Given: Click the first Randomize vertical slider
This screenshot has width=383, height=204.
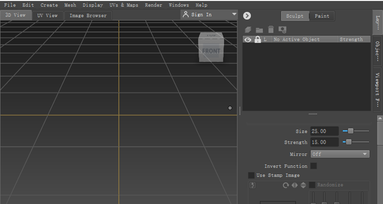Looking at the screenshot, I should point(313,198).
